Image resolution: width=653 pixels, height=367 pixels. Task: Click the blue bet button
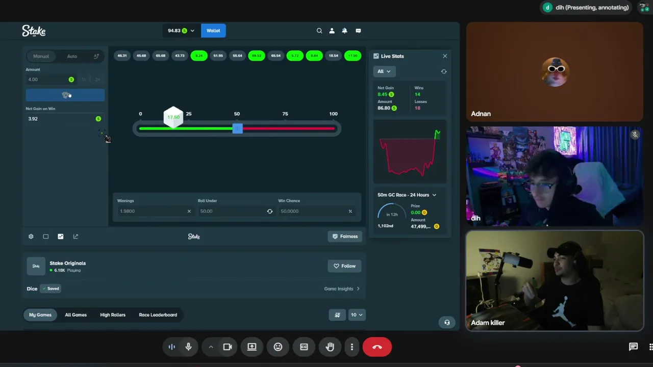[65, 95]
